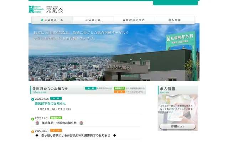Open the 年末年始 休診のお知らせ notice
Screen dimensions: 228x142
[x=59, y=123]
